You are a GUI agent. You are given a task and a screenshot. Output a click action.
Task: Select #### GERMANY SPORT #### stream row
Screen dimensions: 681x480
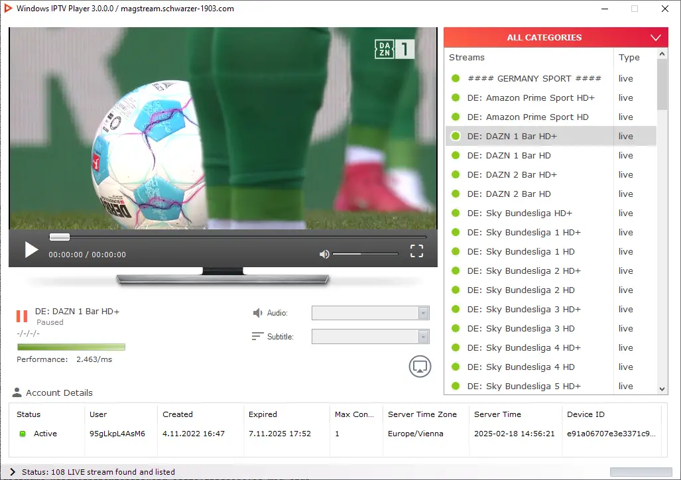(x=551, y=79)
